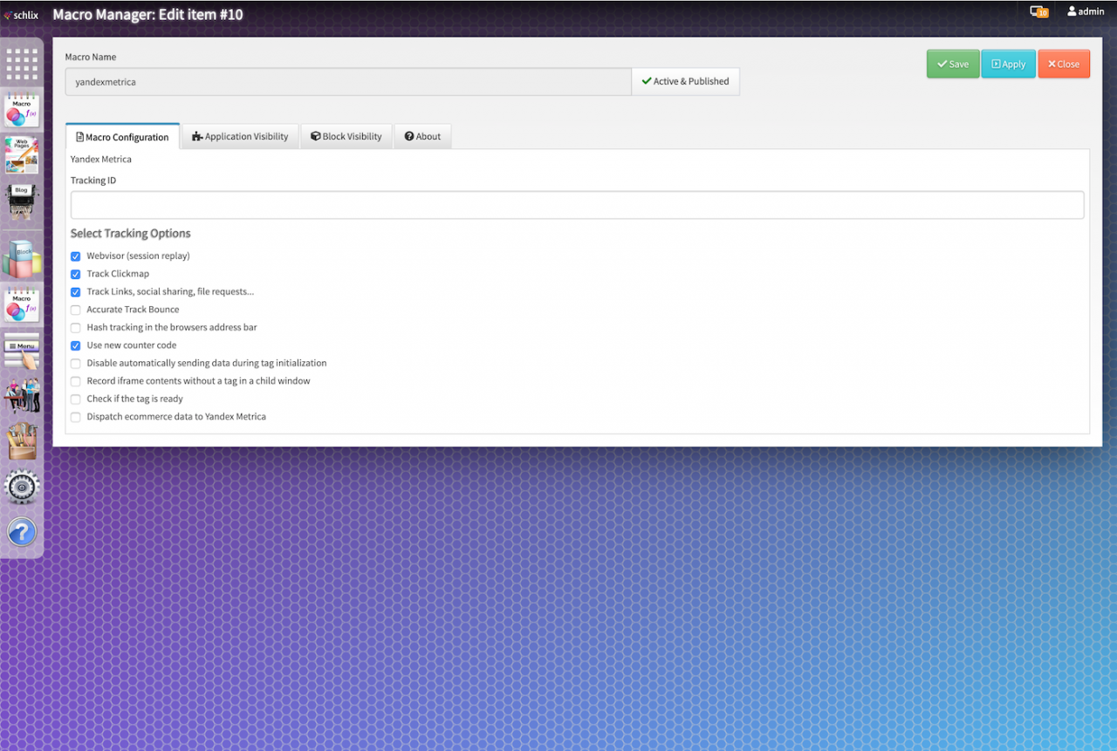
Task: Enable Record iframe contents option
Action: [x=76, y=381]
